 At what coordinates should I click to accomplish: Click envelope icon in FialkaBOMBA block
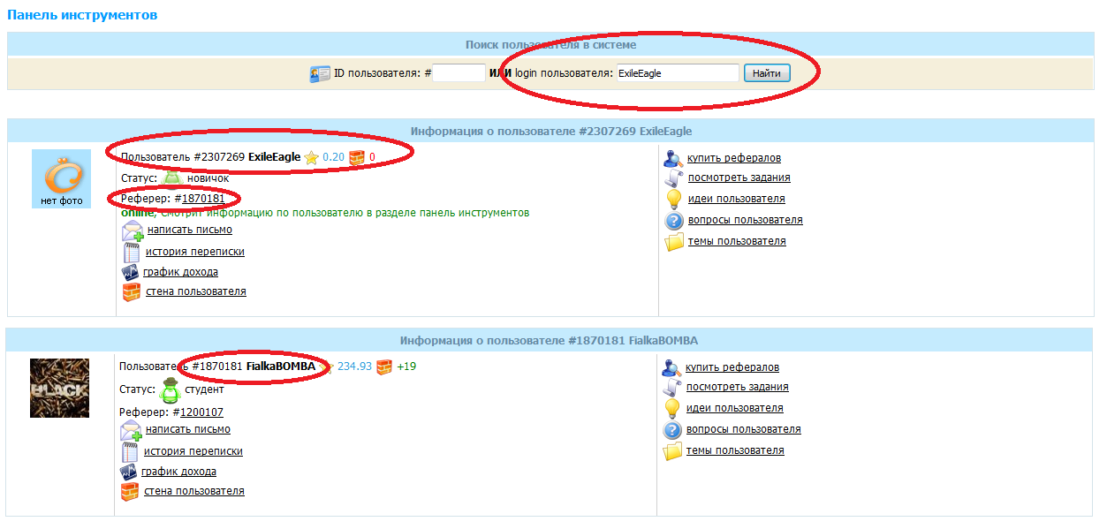[x=131, y=431]
